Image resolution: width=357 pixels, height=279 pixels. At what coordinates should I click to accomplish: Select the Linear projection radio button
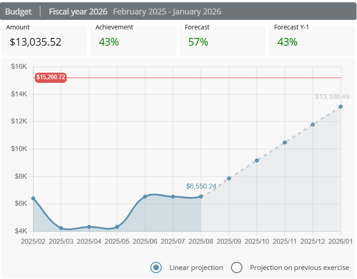156,267
